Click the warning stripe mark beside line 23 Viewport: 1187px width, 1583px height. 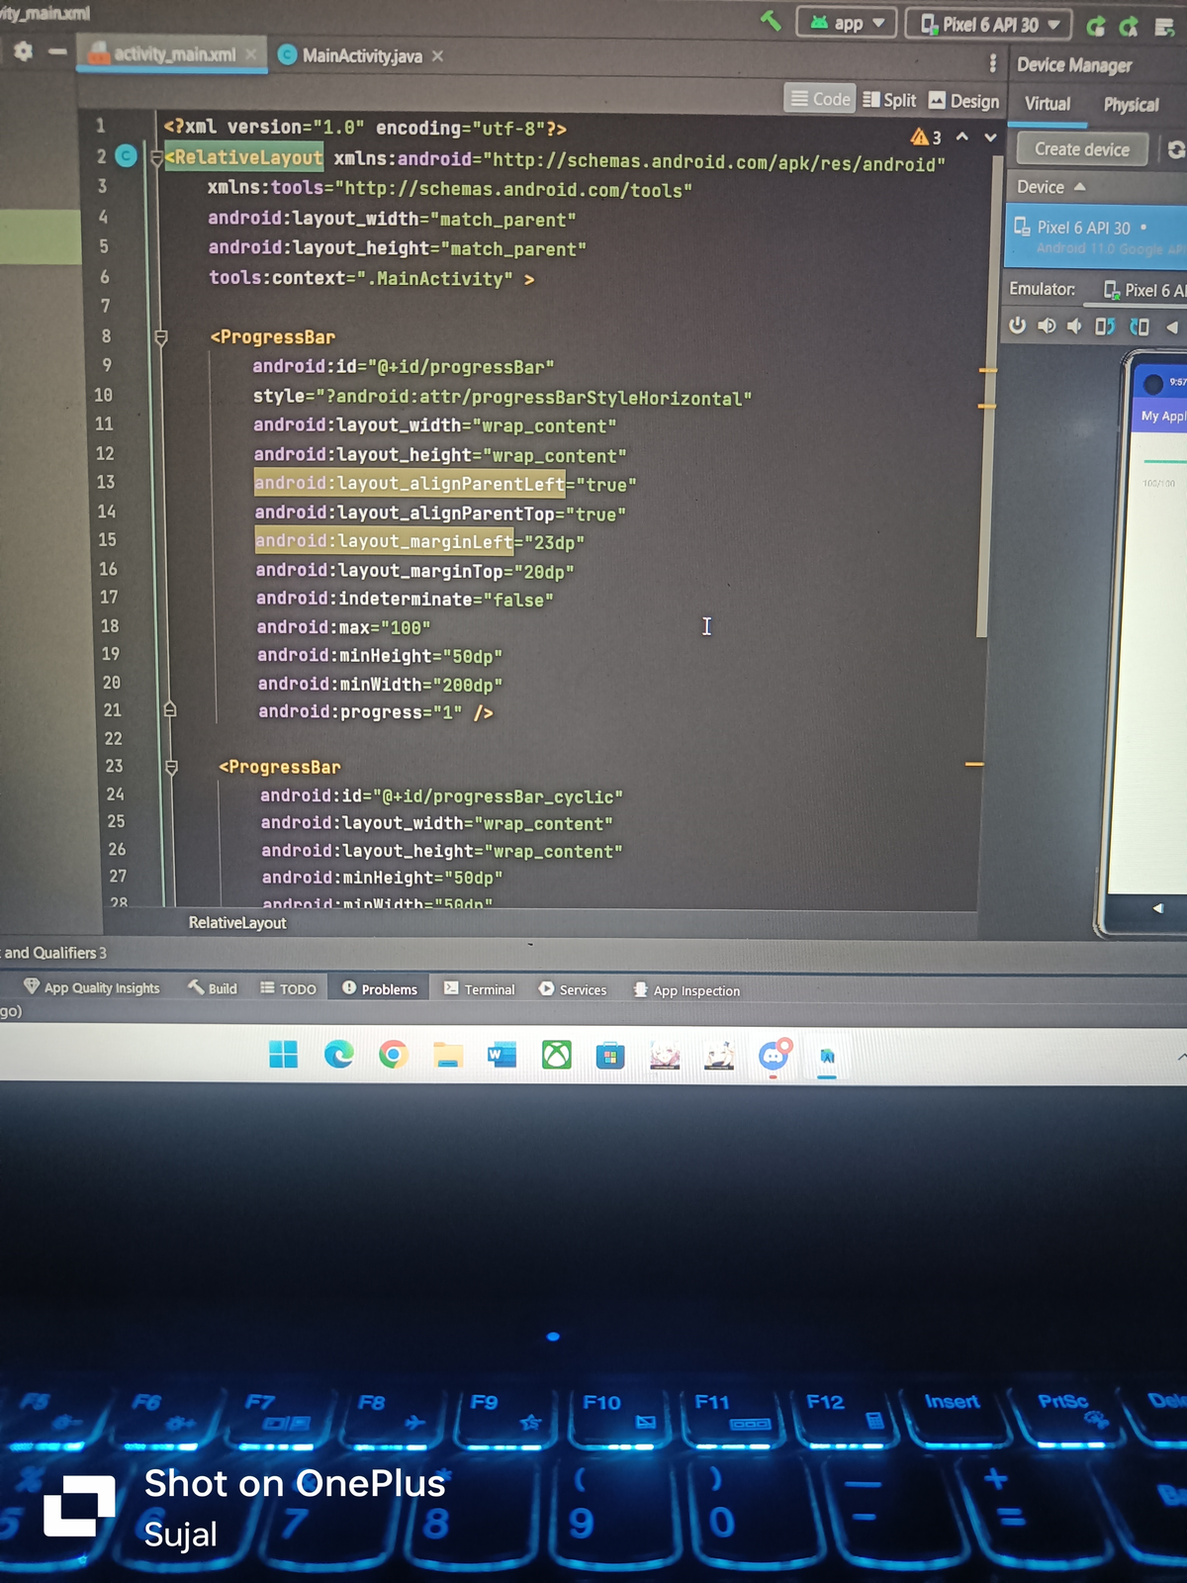pyautogui.click(x=974, y=764)
